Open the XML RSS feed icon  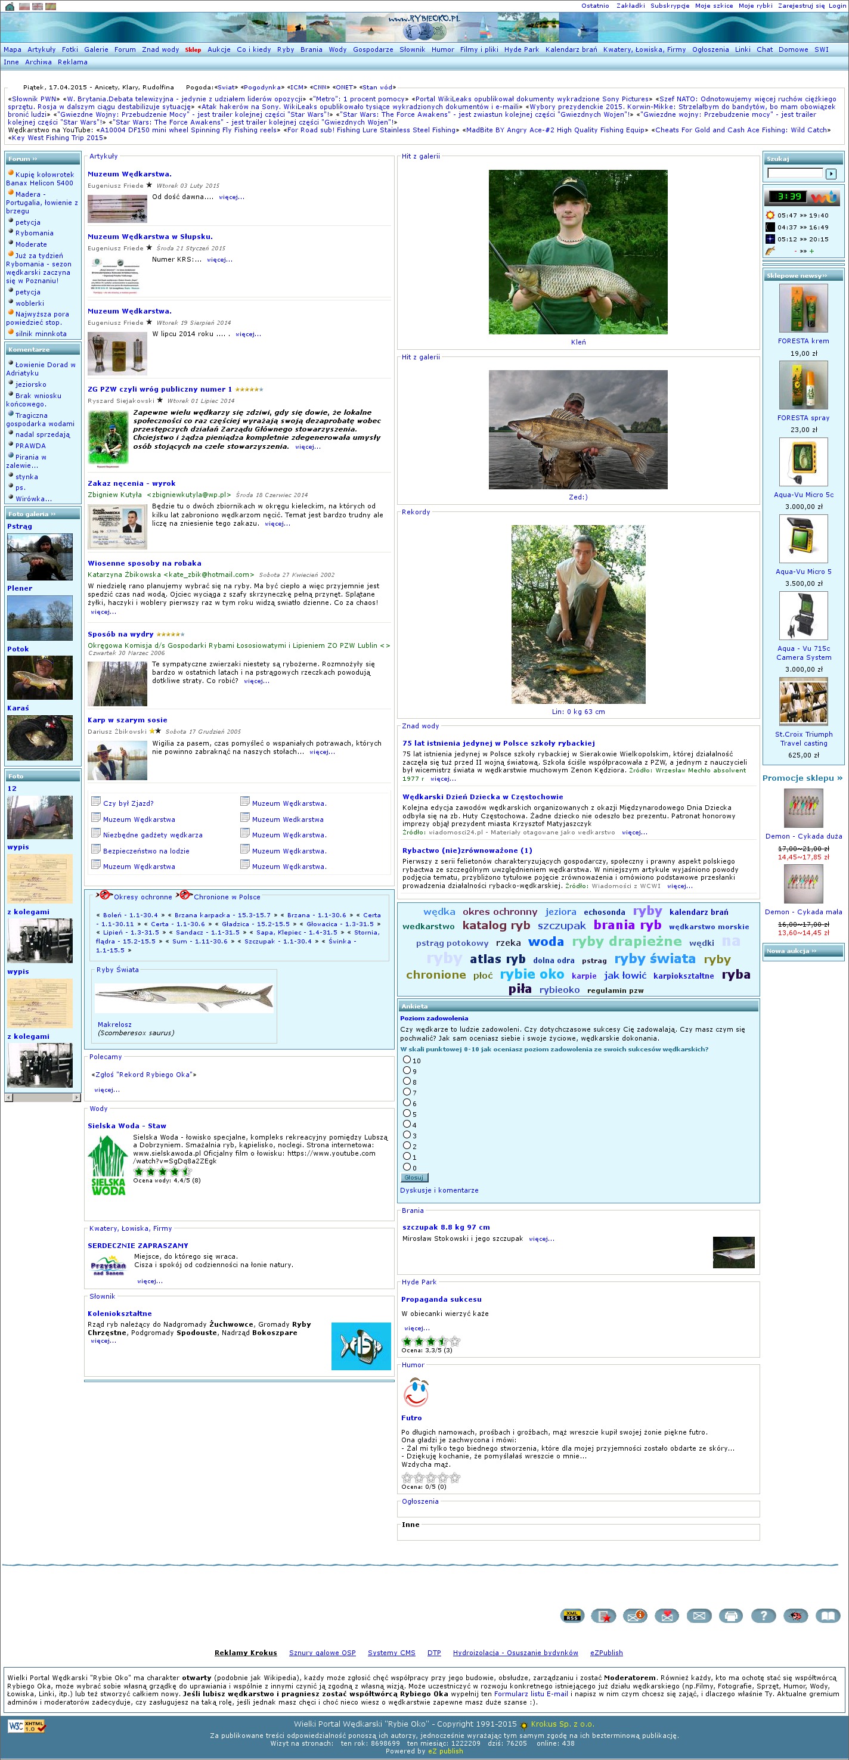point(572,1615)
